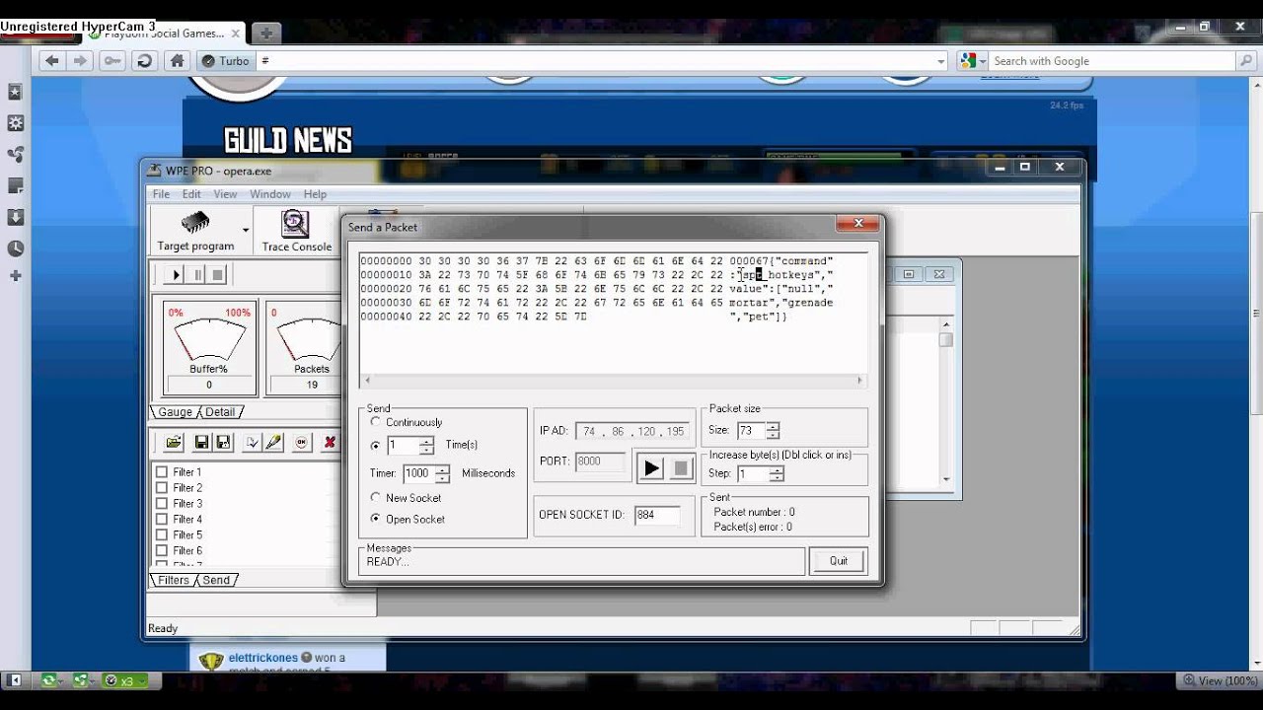This screenshot has height=710, width=1263.
Task: Open the View menu
Action: pyautogui.click(x=225, y=194)
